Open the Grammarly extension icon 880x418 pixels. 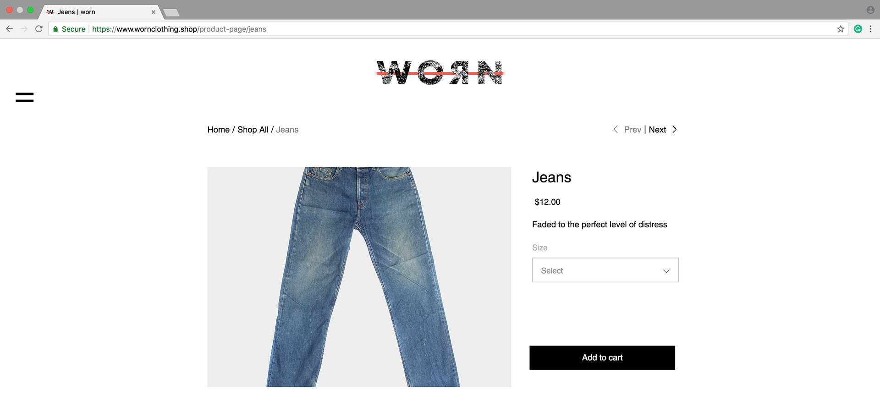(x=858, y=29)
